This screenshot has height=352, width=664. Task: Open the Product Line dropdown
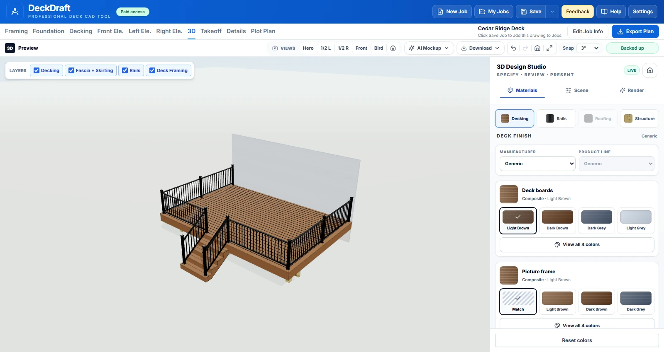tap(617, 164)
